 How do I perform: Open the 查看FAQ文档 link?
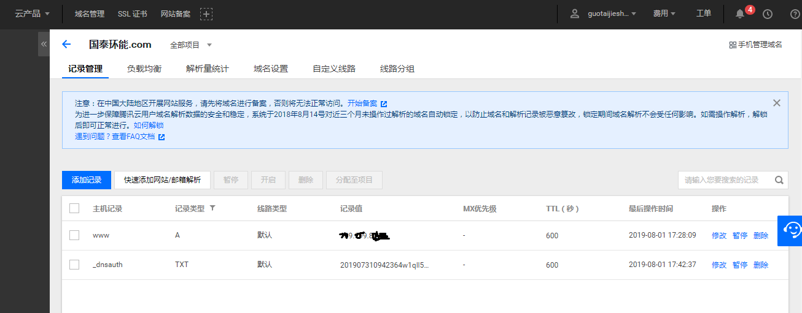pos(133,137)
